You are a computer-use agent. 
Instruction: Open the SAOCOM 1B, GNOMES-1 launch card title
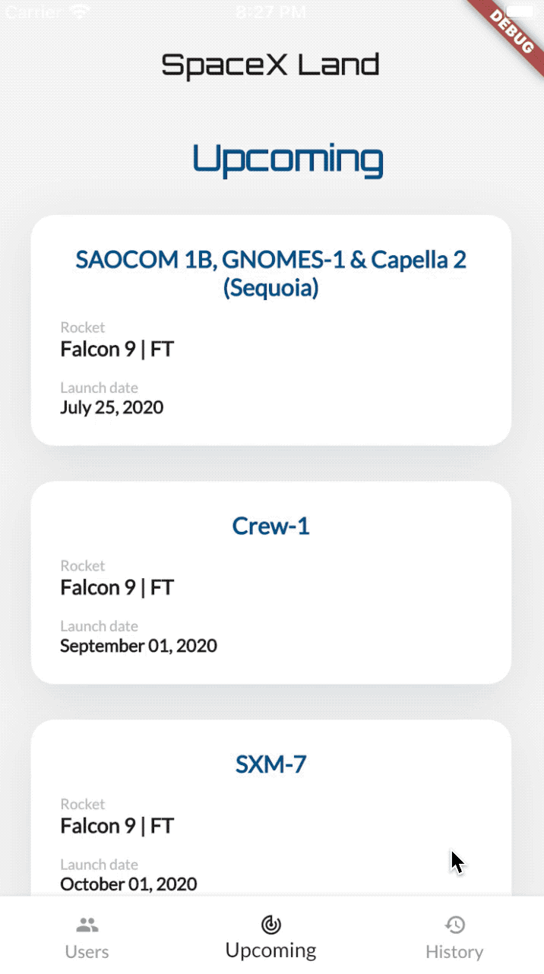point(271,274)
